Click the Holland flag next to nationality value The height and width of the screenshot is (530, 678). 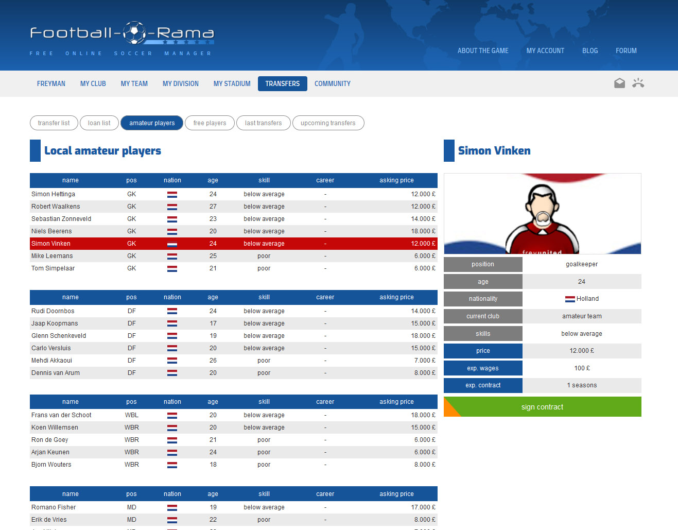pyautogui.click(x=570, y=299)
